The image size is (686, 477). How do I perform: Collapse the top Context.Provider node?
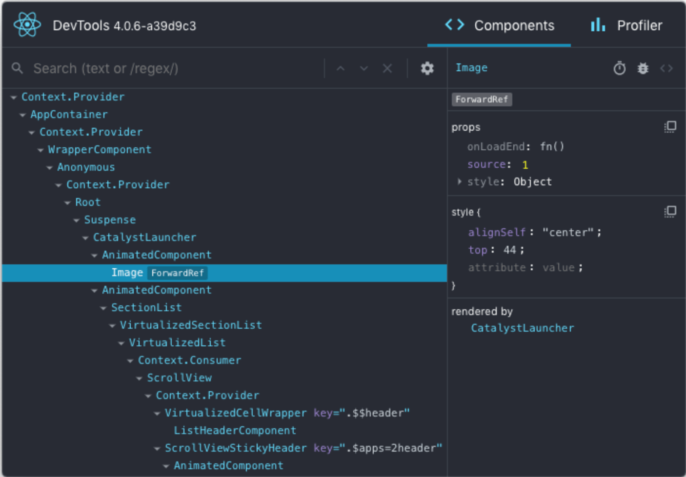click(x=14, y=98)
